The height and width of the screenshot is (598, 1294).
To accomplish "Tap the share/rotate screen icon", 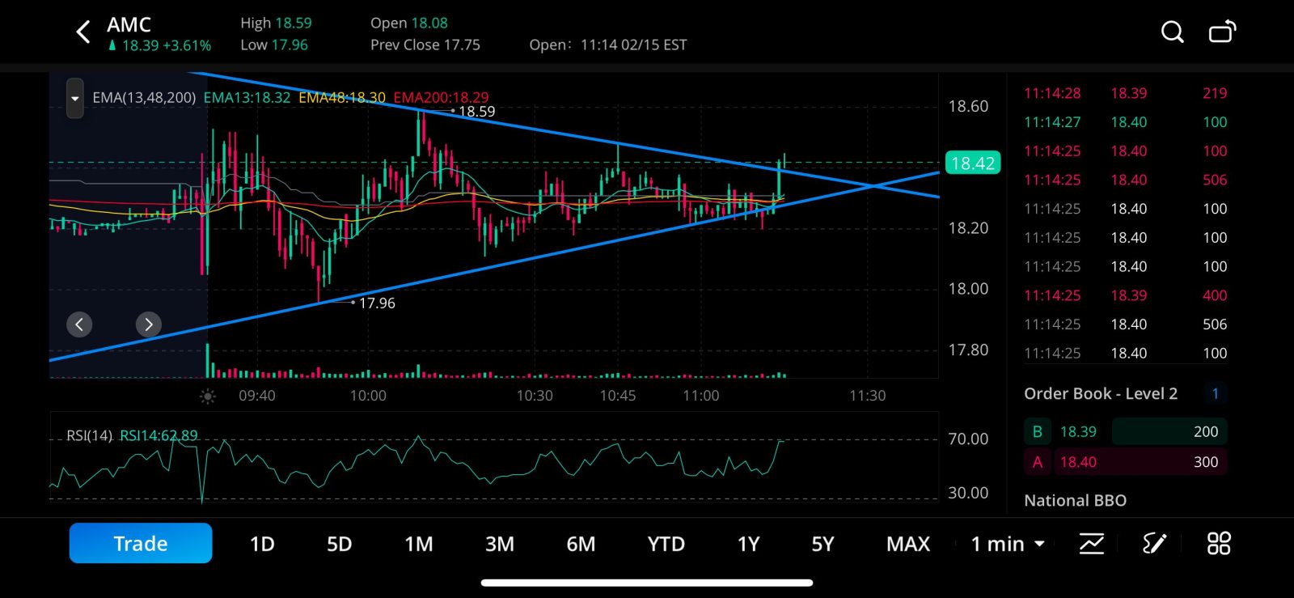I will pos(1222,32).
